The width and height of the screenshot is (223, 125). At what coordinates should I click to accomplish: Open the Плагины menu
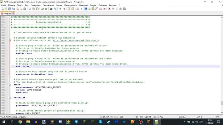(102, 6)
